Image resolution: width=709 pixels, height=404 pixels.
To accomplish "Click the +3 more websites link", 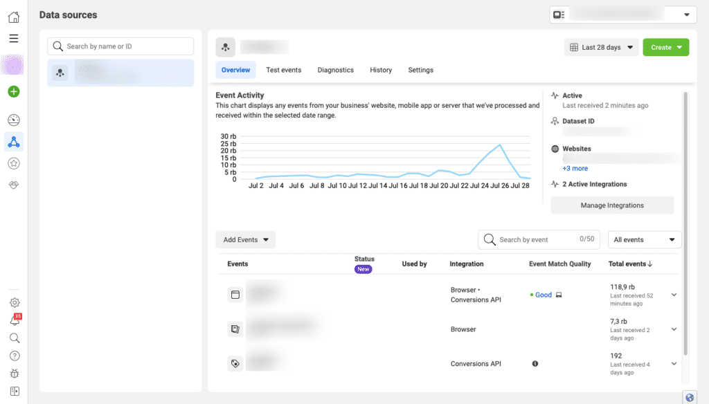I will (575, 169).
